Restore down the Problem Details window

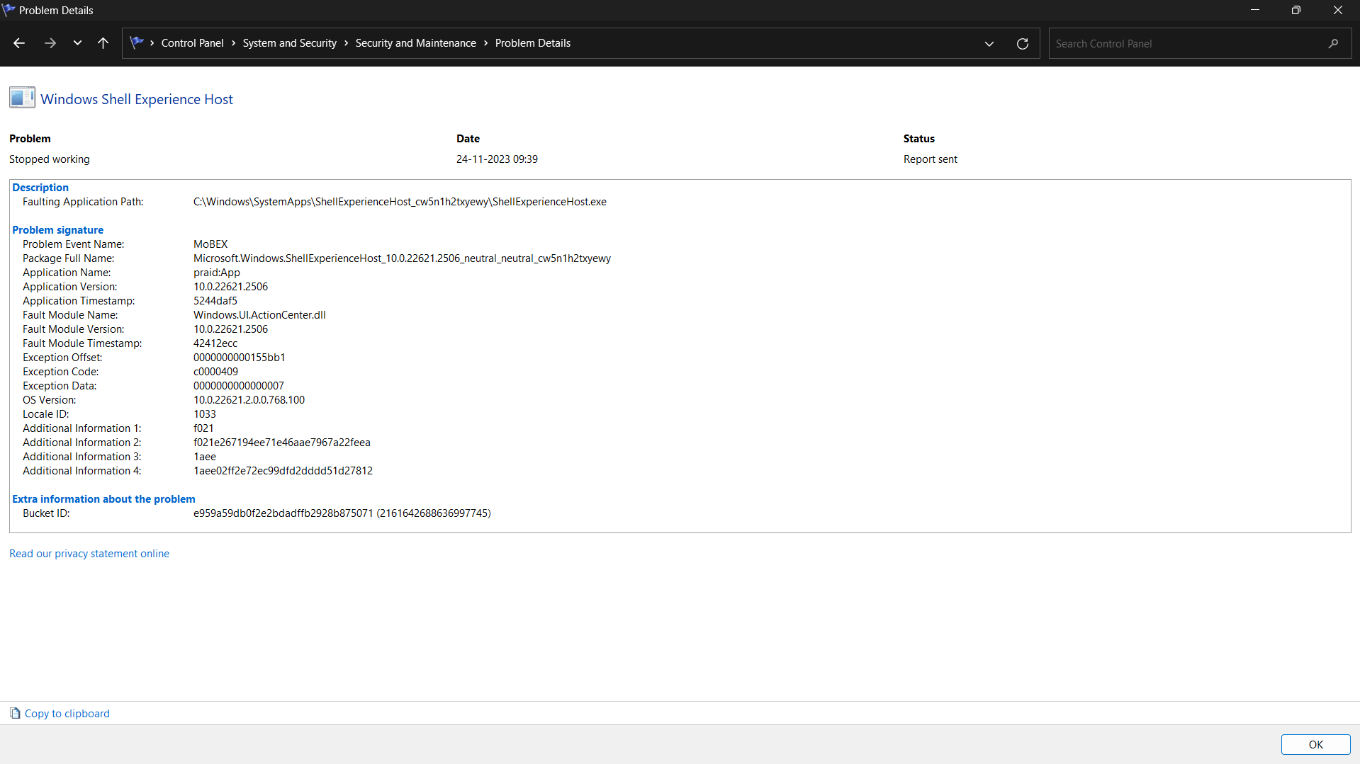click(x=1296, y=10)
